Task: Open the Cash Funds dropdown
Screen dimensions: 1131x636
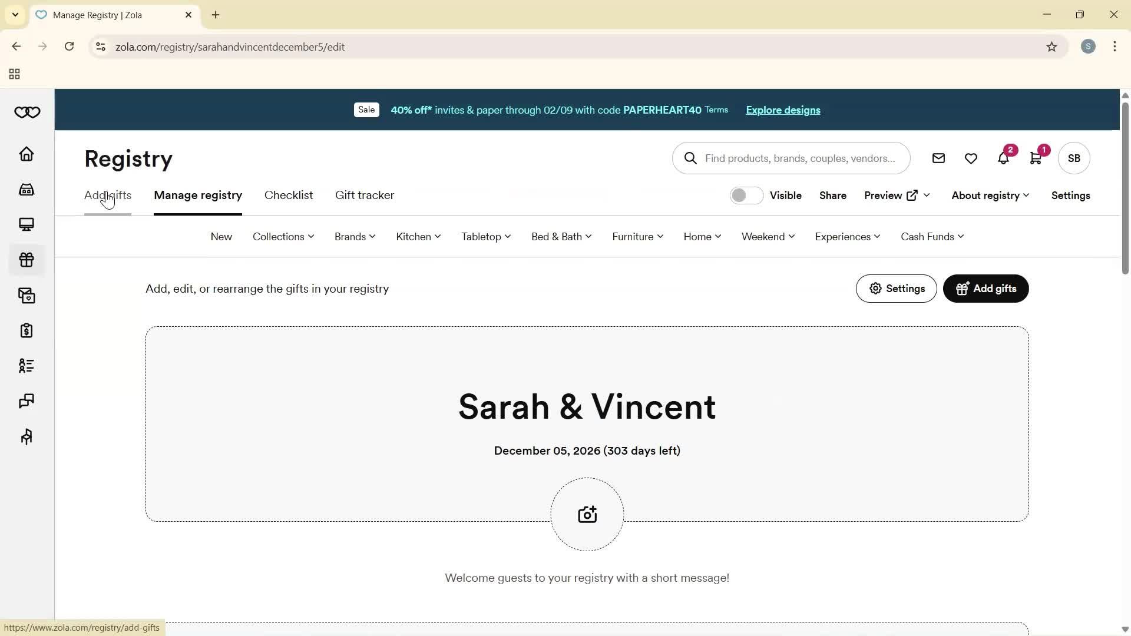Action: point(932,236)
